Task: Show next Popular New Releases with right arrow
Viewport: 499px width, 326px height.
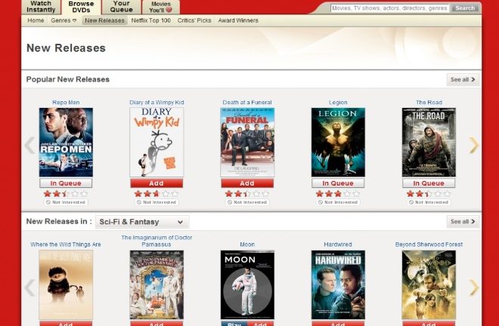Action: point(473,145)
